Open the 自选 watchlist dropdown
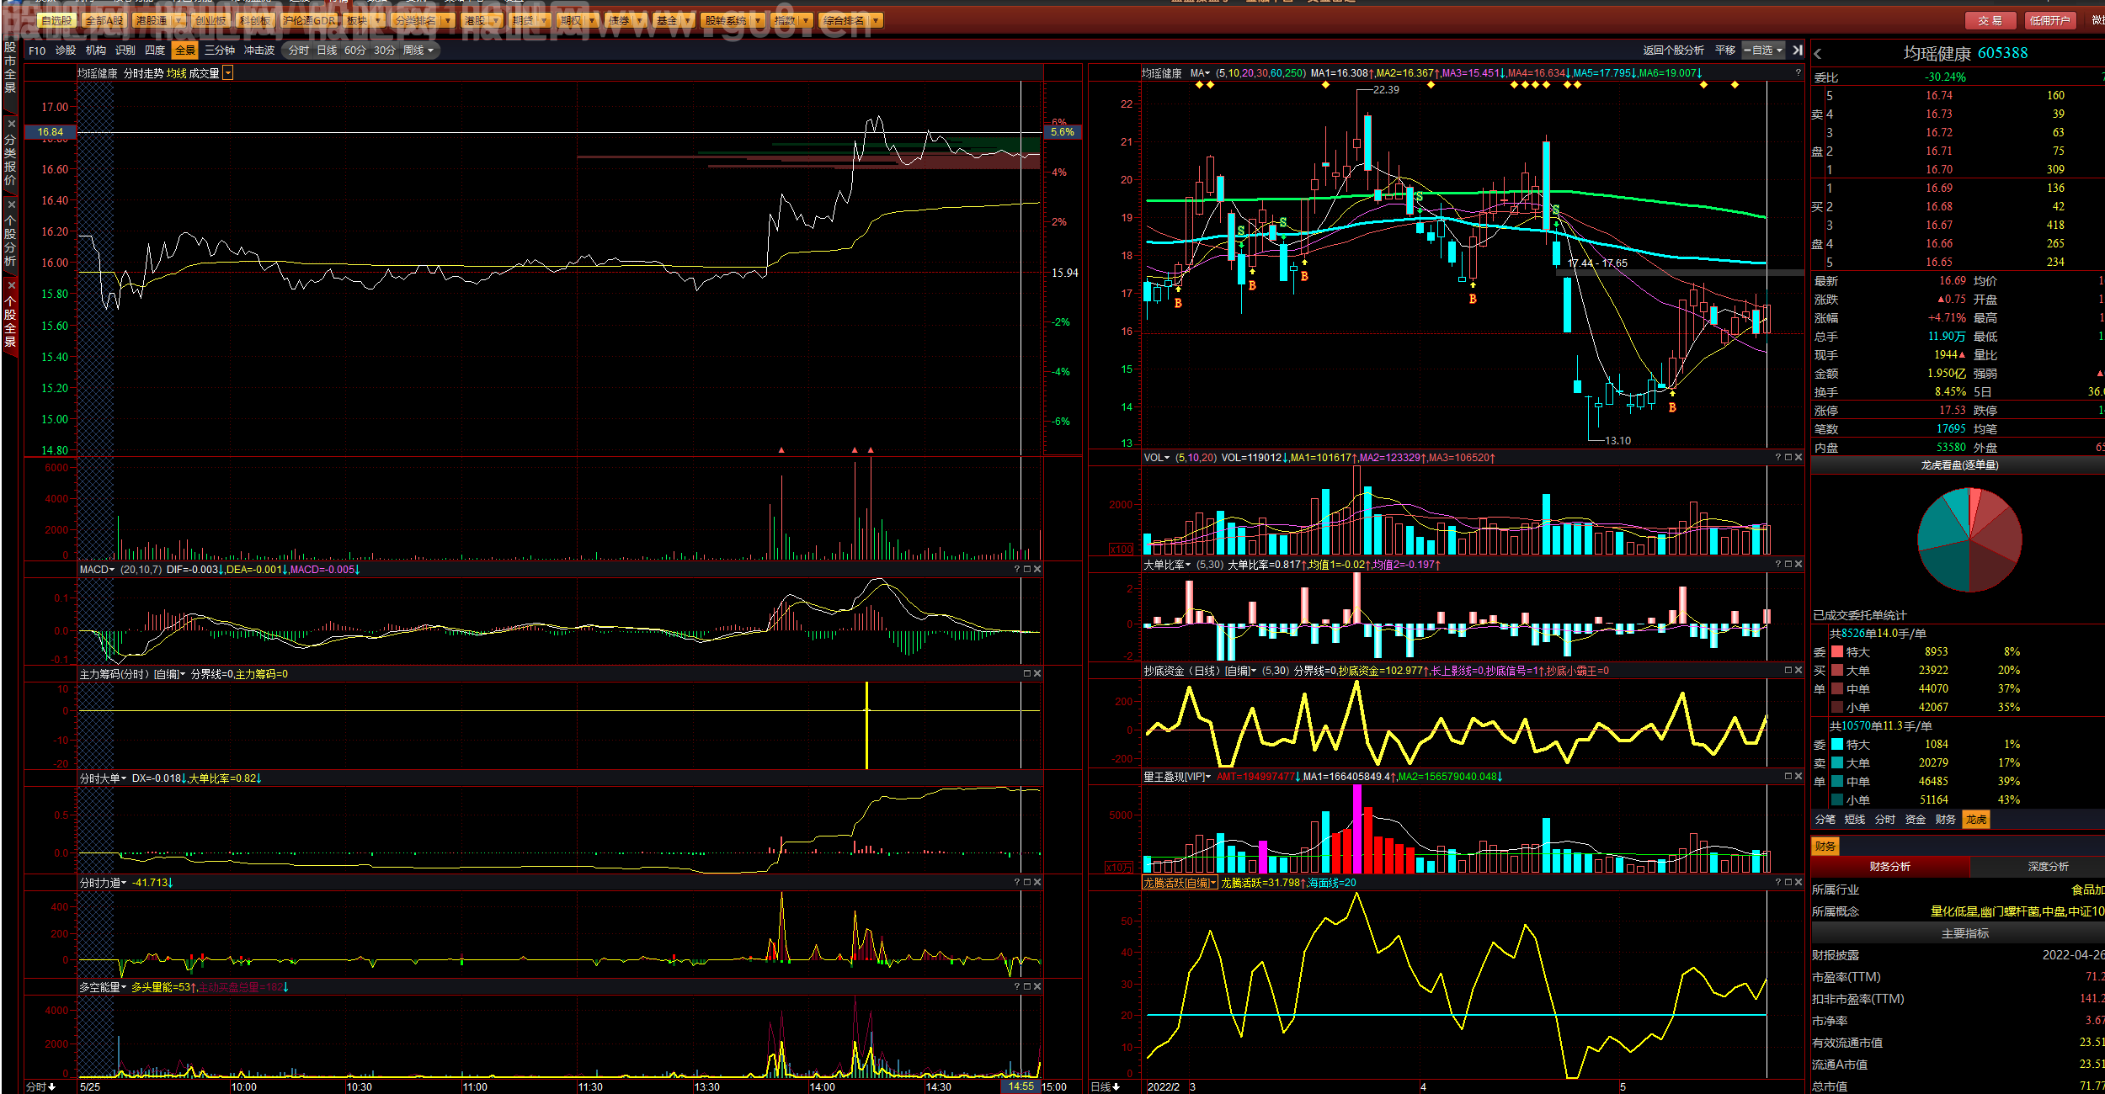The width and height of the screenshot is (2105, 1094). point(1764,50)
